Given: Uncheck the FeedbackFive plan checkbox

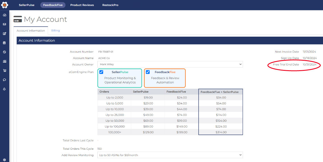Looking at the screenshot, I should [x=148, y=72].
